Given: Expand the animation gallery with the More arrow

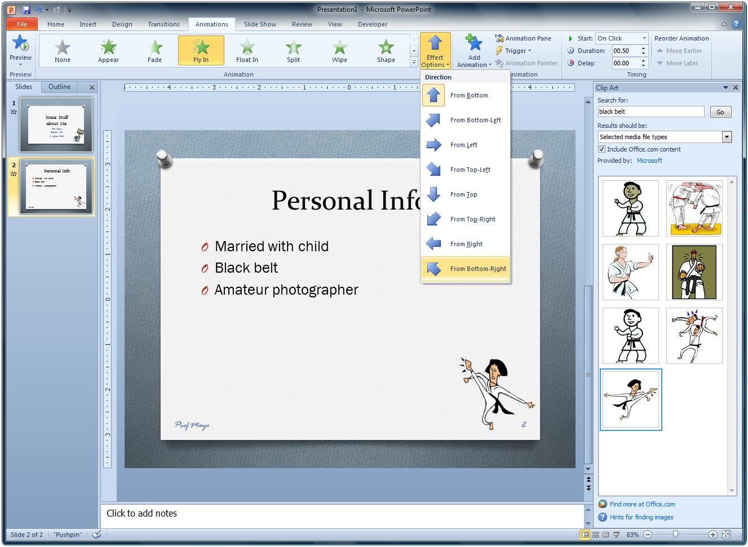Looking at the screenshot, I should [x=414, y=63].
